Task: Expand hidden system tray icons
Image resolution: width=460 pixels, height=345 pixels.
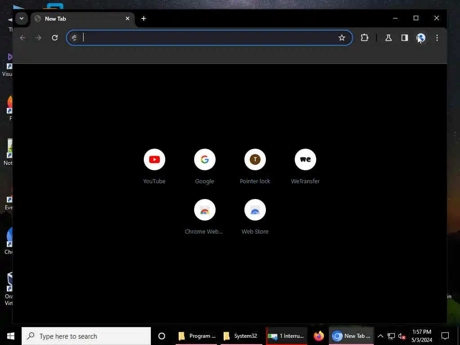Action: (x=380, y=336)
